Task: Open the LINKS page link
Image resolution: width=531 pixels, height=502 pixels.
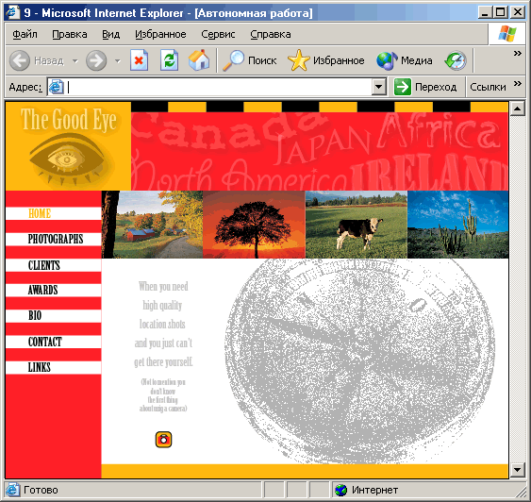Action: (40, 367)
